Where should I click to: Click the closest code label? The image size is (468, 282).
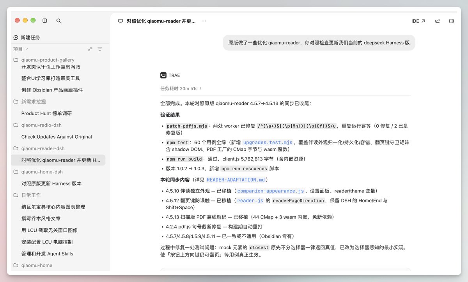[259, 247]
